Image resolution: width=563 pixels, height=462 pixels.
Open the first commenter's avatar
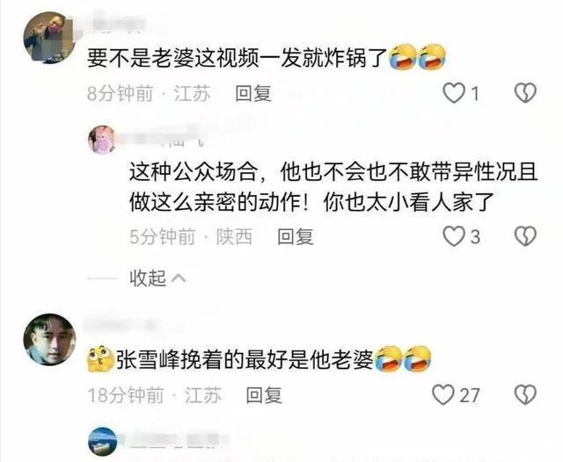click(x=49, y=38)
